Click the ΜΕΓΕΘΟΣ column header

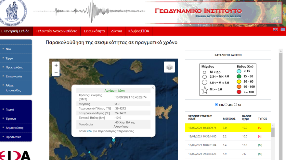coord(229,119)
